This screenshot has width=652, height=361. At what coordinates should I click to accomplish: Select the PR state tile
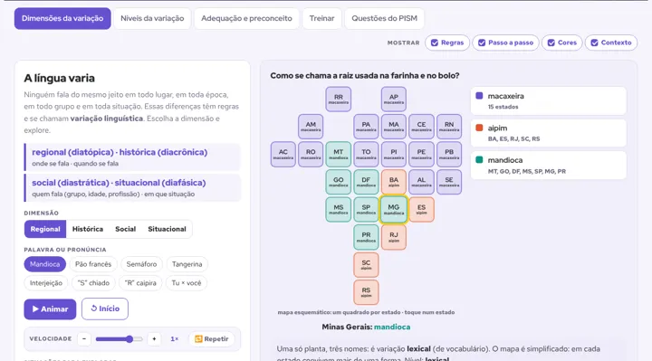[366, 237]
